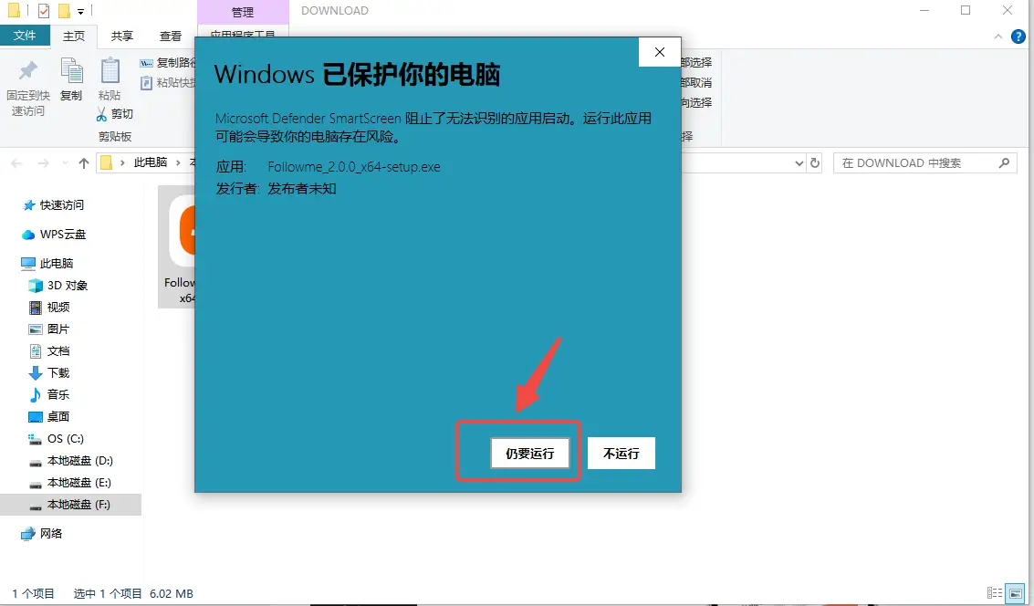Click the 发布者未知 publisher text
Screen dimensions: 1034x606
302,189
